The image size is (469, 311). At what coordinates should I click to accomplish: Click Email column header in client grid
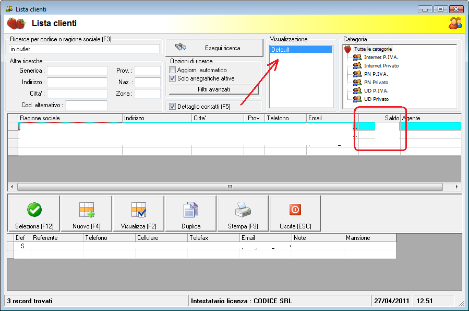(332, 118)
